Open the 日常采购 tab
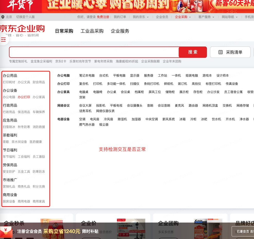 [64, 31]
